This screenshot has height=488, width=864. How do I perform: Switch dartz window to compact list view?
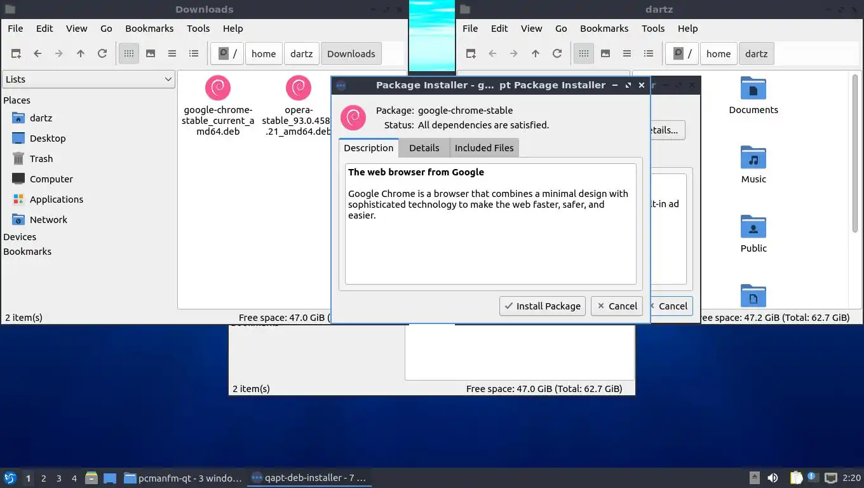click(627, 54)
